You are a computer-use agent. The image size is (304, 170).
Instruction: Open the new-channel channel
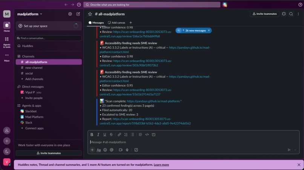(x=49, y=68)
